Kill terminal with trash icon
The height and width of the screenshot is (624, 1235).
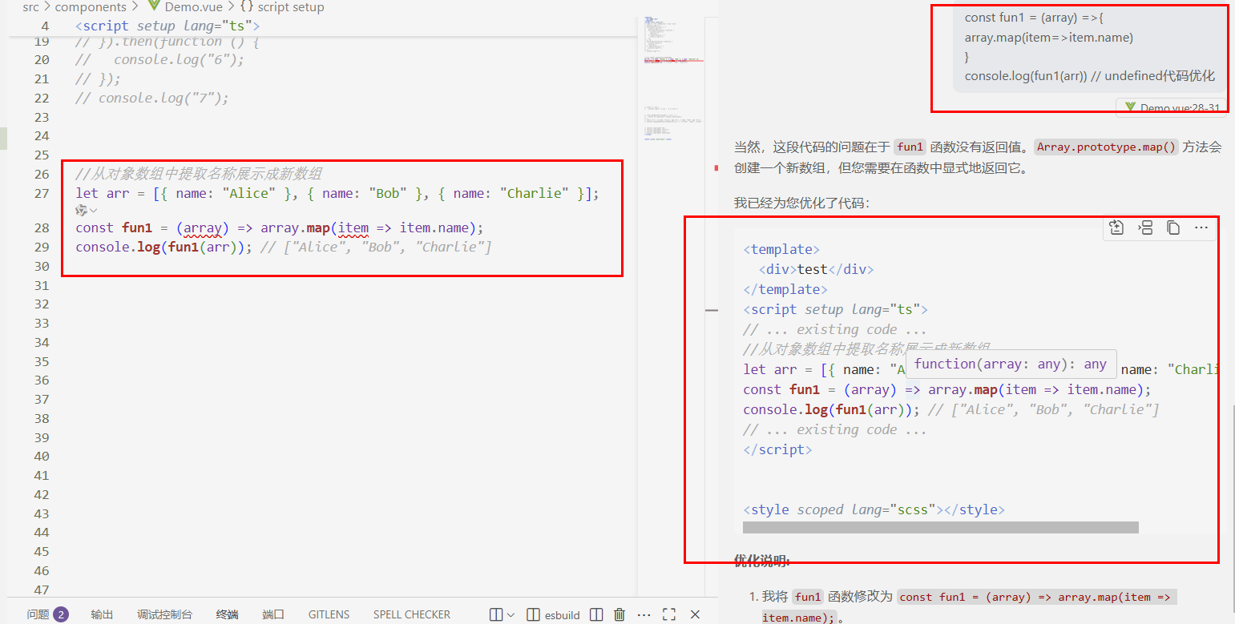pyautogui.click(x=620, y=614)
